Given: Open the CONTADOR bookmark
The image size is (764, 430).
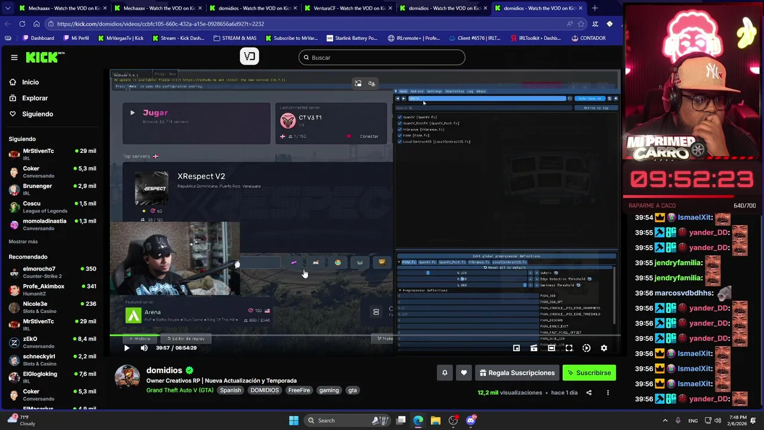Looking at the screenshot, I should [x=588, y=38].
